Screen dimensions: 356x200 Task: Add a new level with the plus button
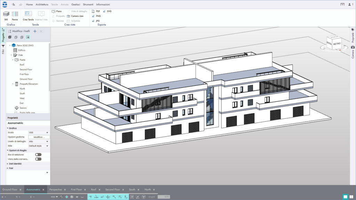(x=35, y=31)
